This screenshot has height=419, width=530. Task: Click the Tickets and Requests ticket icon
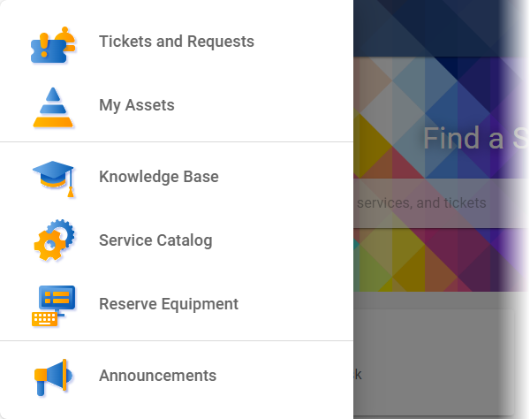click(53, 45)
